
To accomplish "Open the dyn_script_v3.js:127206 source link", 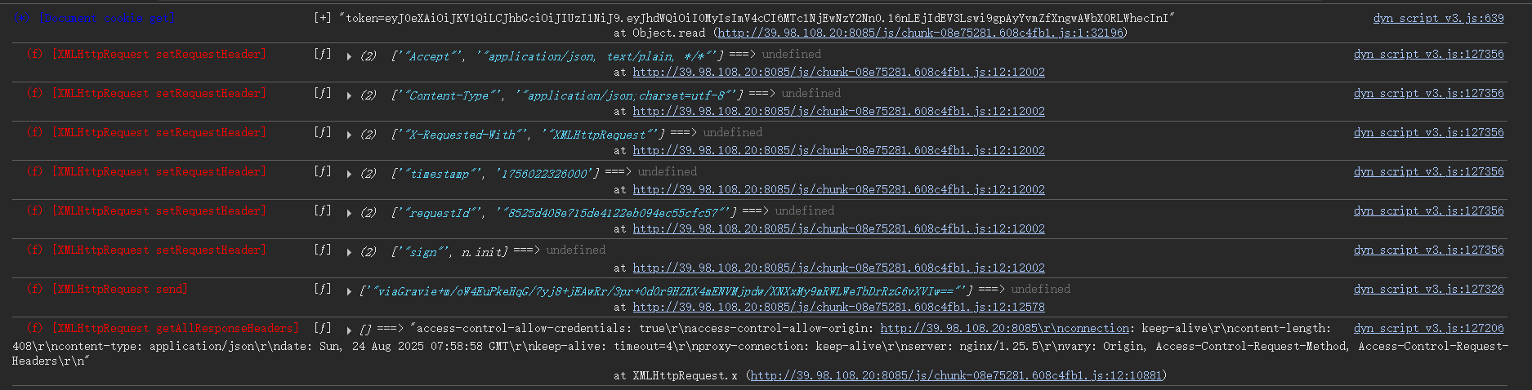I will click(1428, 328).
